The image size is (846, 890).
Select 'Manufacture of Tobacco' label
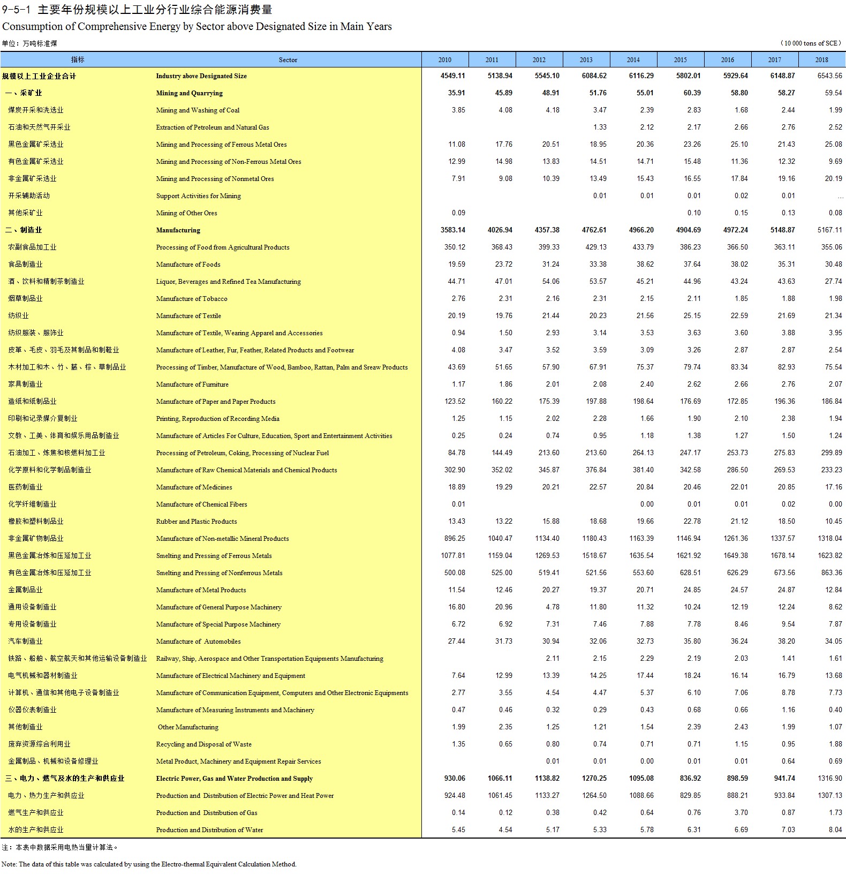191,299
